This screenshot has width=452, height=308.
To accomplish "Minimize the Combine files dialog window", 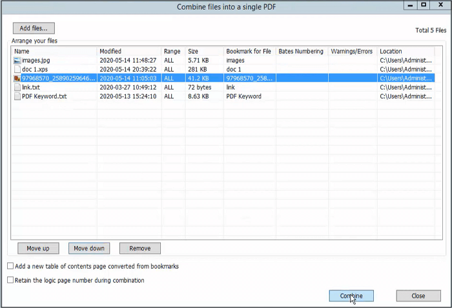I will [410, 5].
